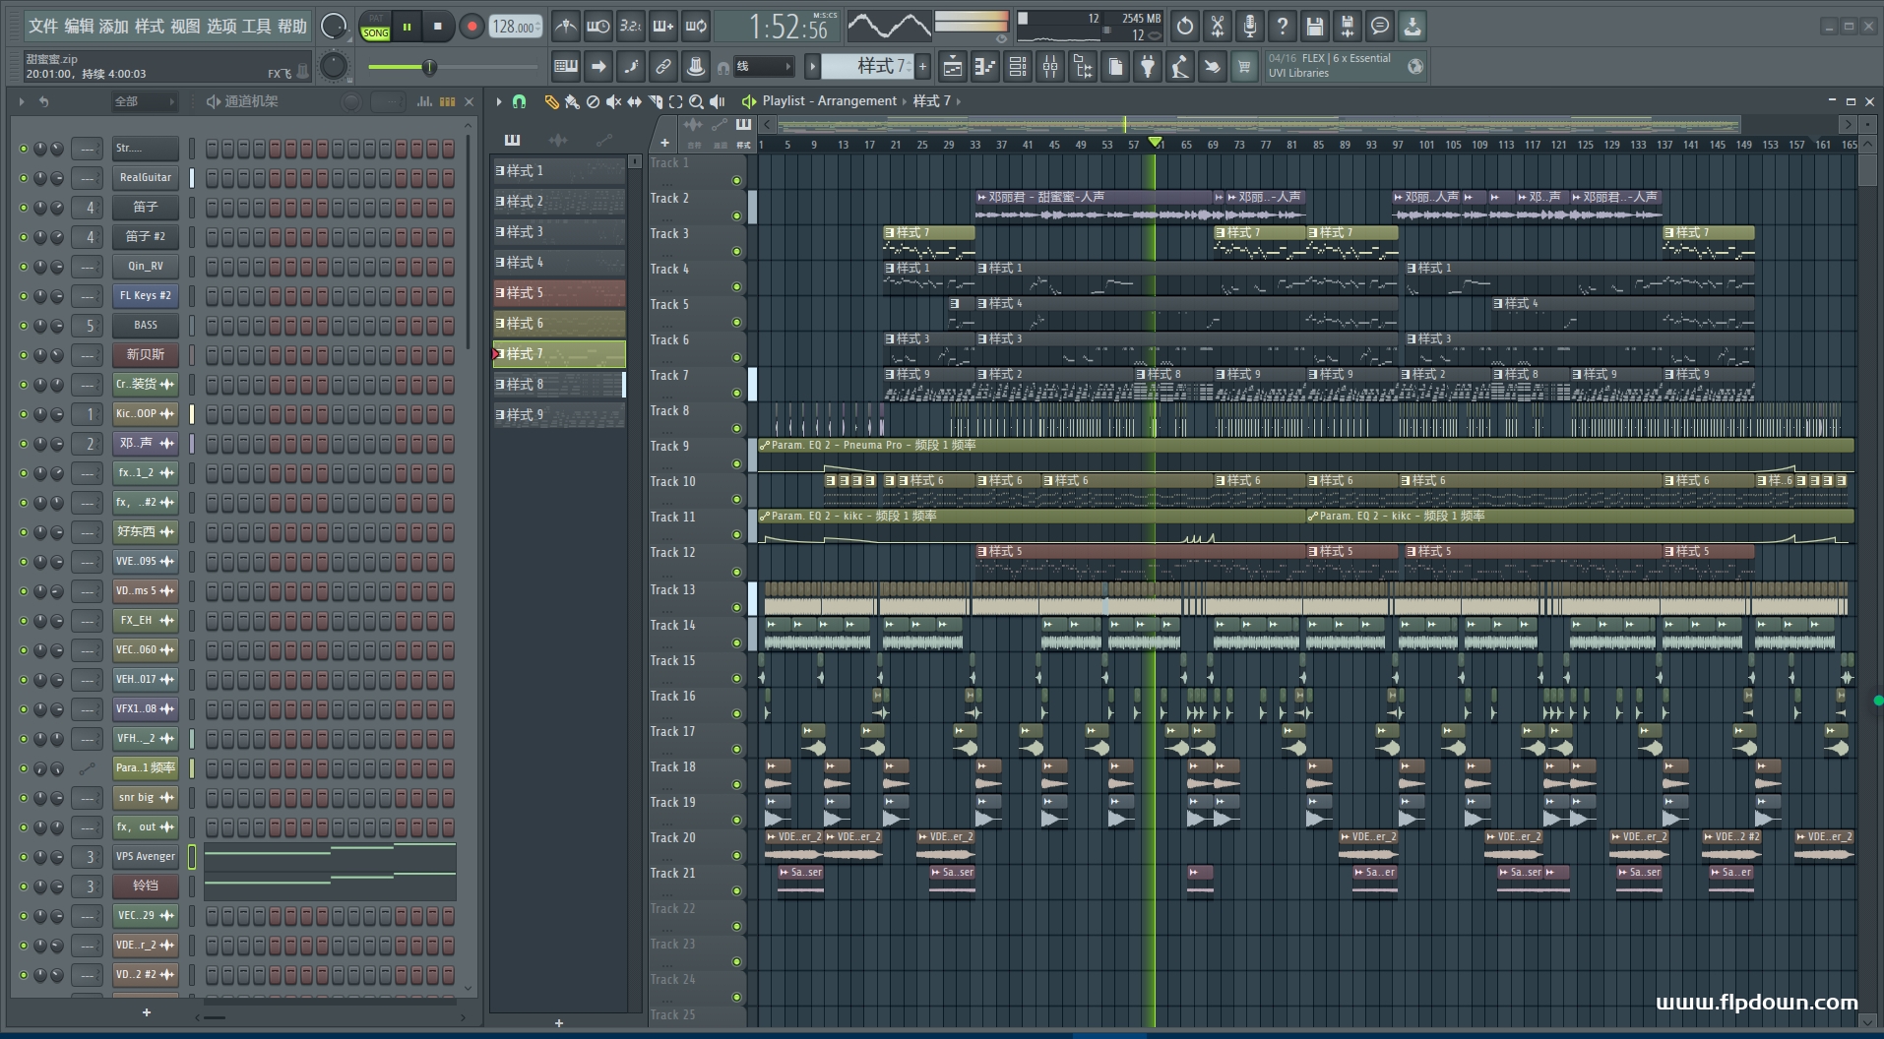Viewport: 1884px width, 1039px height.
Task: Select the playlist zoom tool
Action: click(x=697, y=101)
